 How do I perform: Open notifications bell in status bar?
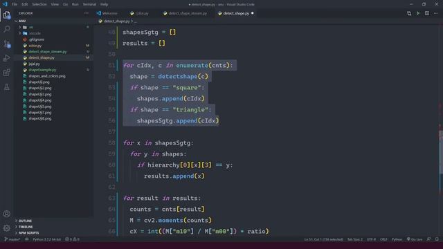tap(437, 239)
